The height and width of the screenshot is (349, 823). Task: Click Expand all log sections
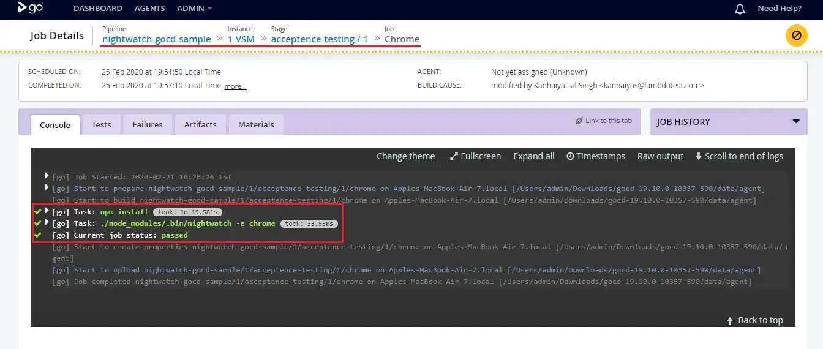pyautogui.click(x=534, y=156)
